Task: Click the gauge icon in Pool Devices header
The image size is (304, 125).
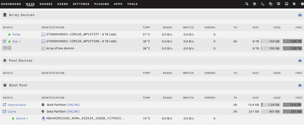Action: pos(300,61)
